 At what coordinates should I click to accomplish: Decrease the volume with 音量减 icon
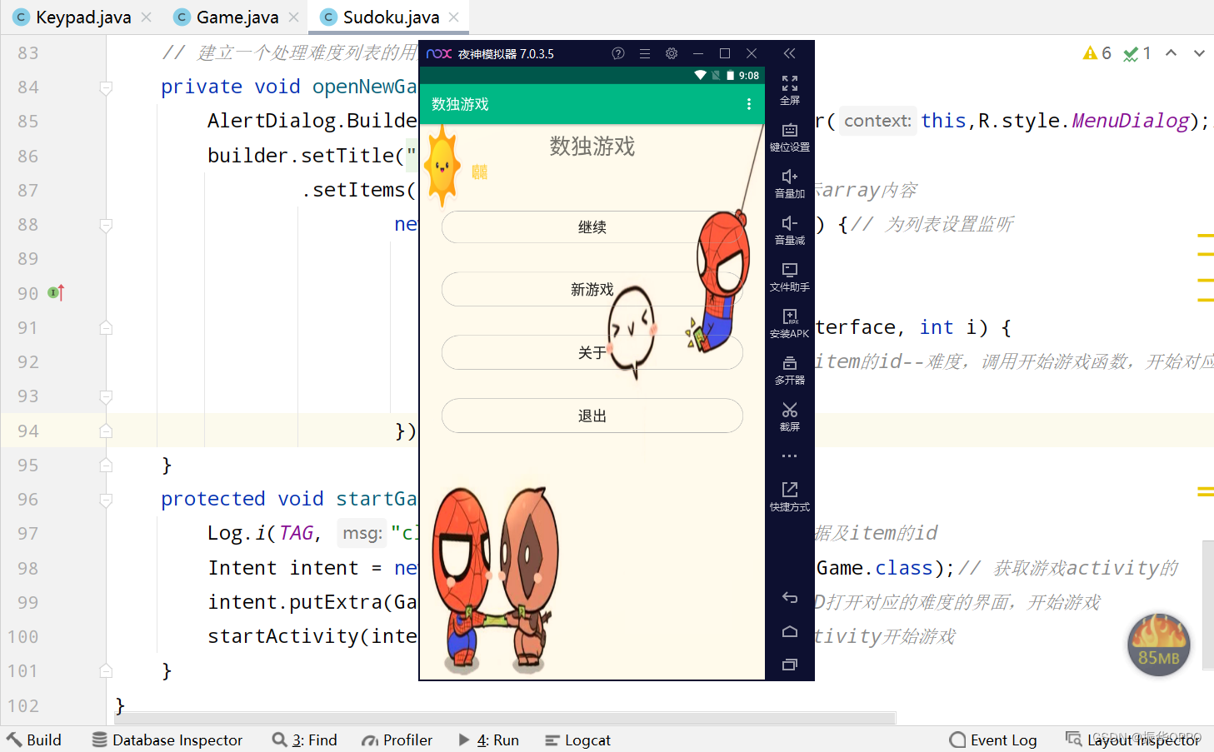pyautogui.click(x=790, y=229)
